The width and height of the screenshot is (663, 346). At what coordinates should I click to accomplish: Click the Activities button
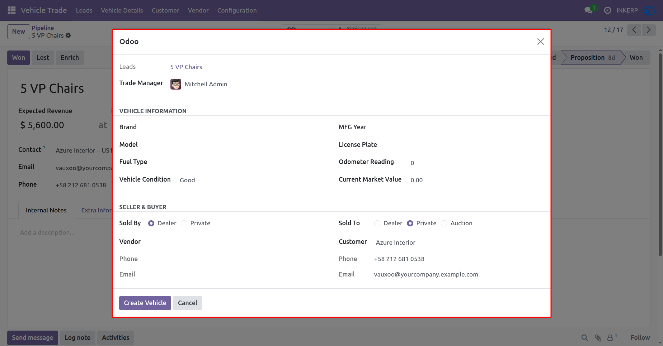pyautogui.click(x=116, y=338)
